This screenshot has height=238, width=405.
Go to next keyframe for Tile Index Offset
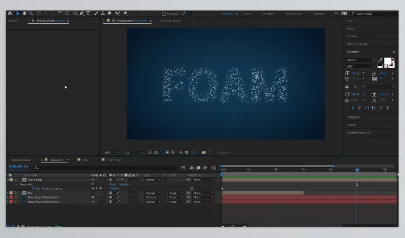pyautogui.click(x=101, y=189)
